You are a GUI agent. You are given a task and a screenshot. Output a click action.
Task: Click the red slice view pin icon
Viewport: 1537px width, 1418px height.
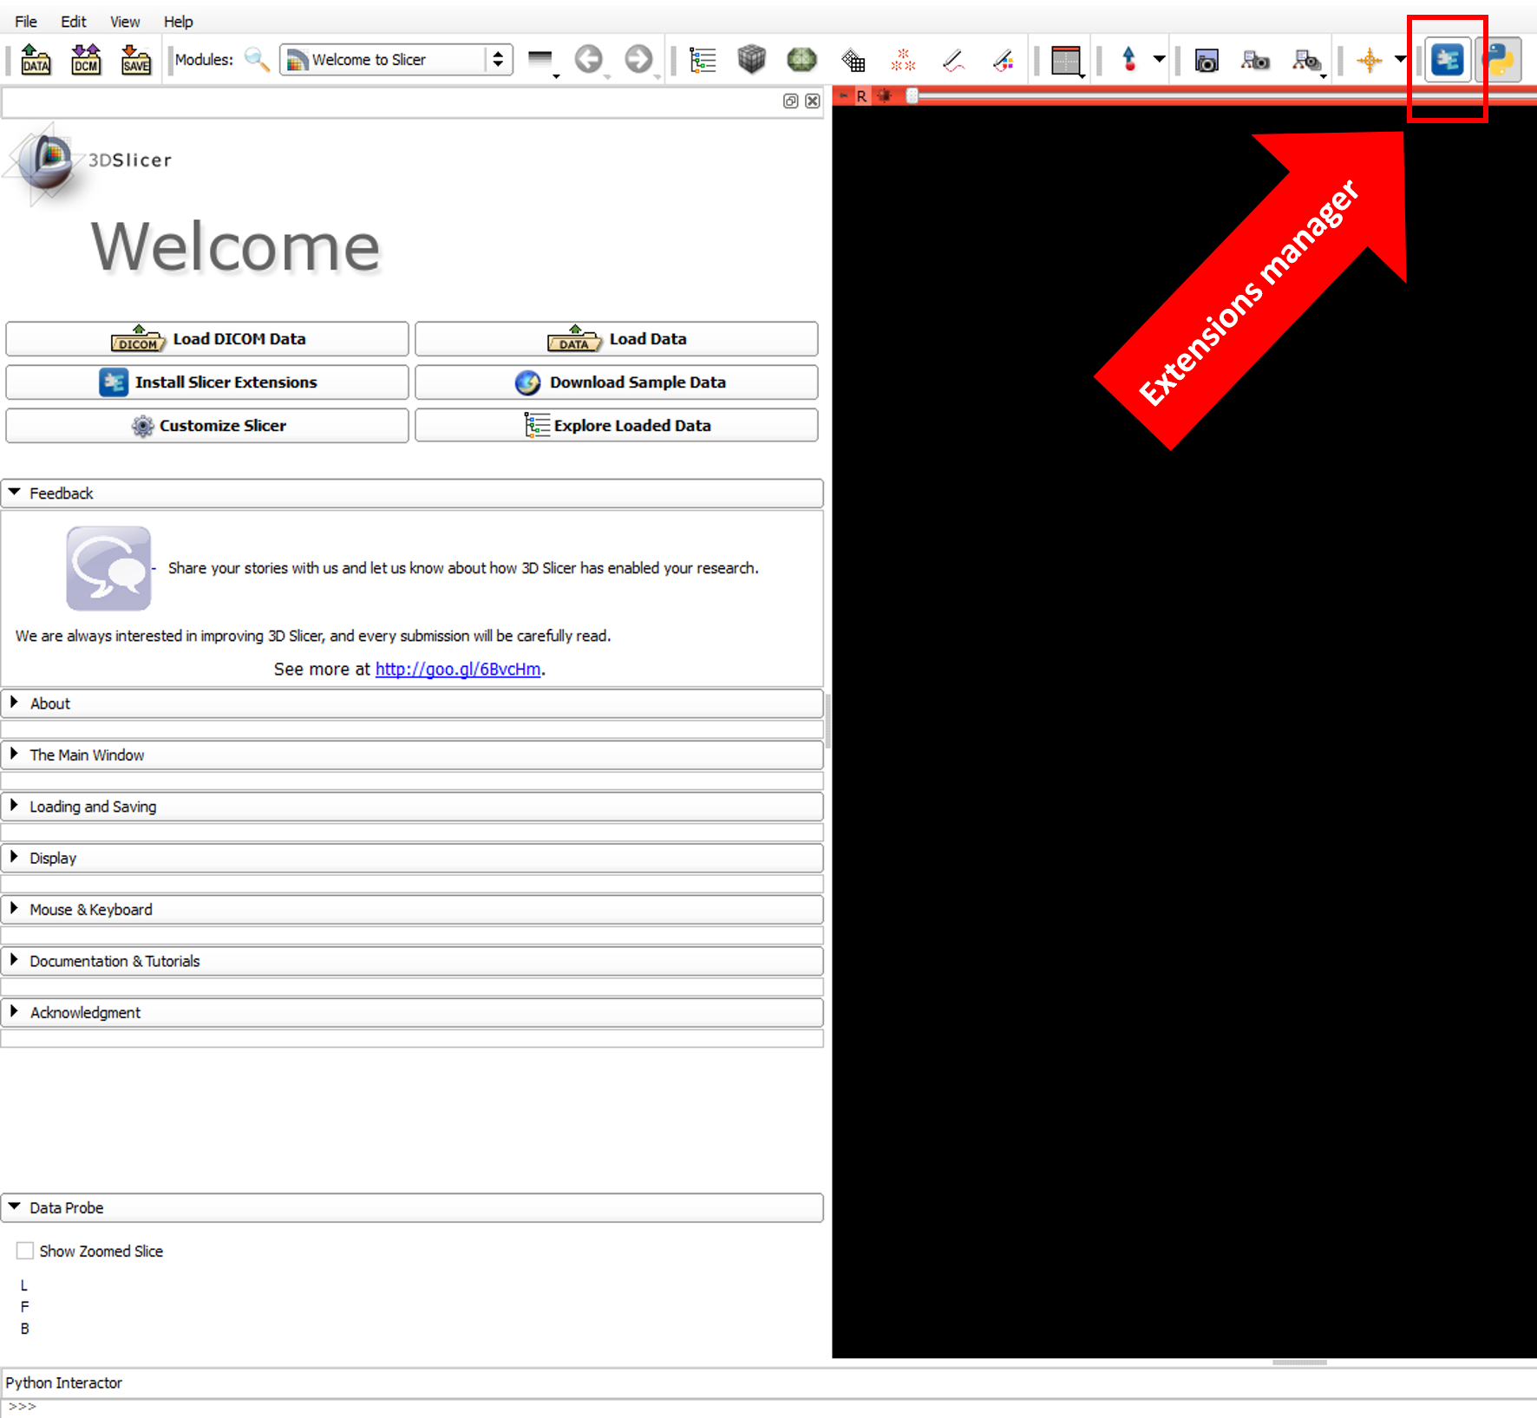tap(843, 95)
